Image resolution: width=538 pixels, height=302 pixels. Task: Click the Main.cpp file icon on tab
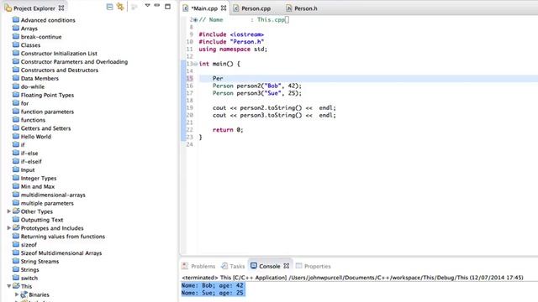point(186,8)
